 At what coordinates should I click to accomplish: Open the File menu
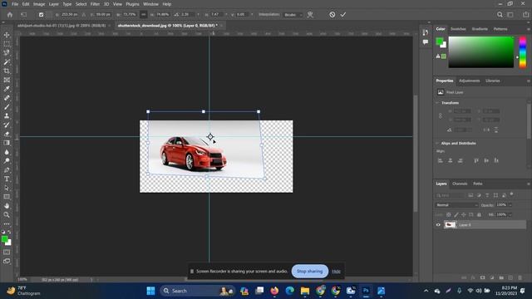(15, 4)
